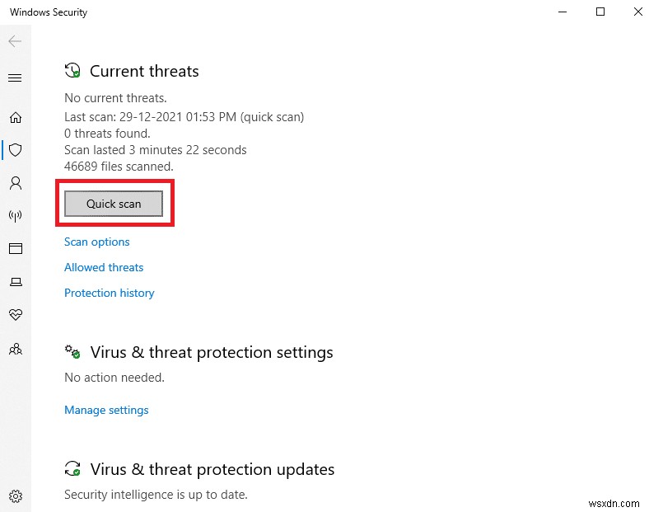The height and width of the screenshot is (512, 649).
Task: Open Firewall & network protection icon
Action: [x=15, y=216]
